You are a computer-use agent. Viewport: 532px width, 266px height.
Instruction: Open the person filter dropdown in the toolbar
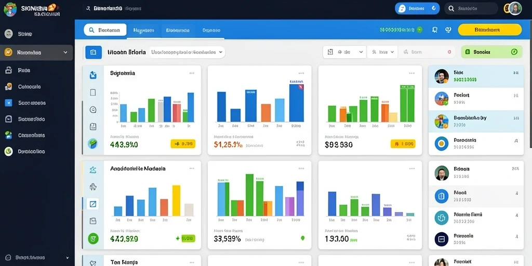(x=382, y=52)
